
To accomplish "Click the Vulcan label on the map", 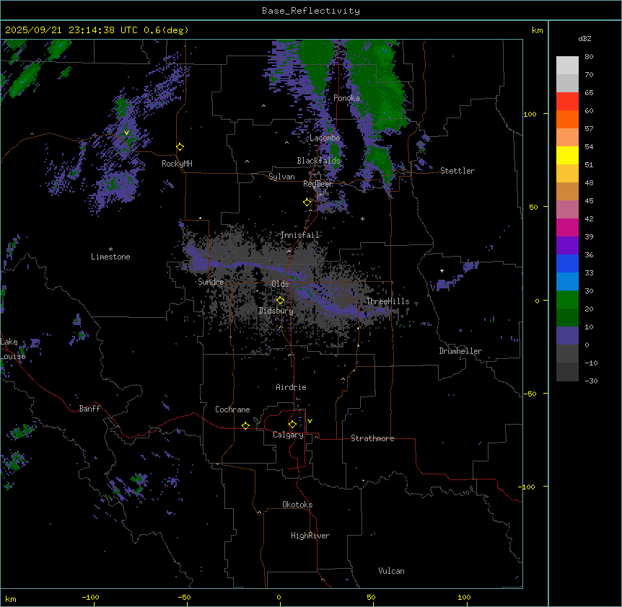I will click(391, 571).
